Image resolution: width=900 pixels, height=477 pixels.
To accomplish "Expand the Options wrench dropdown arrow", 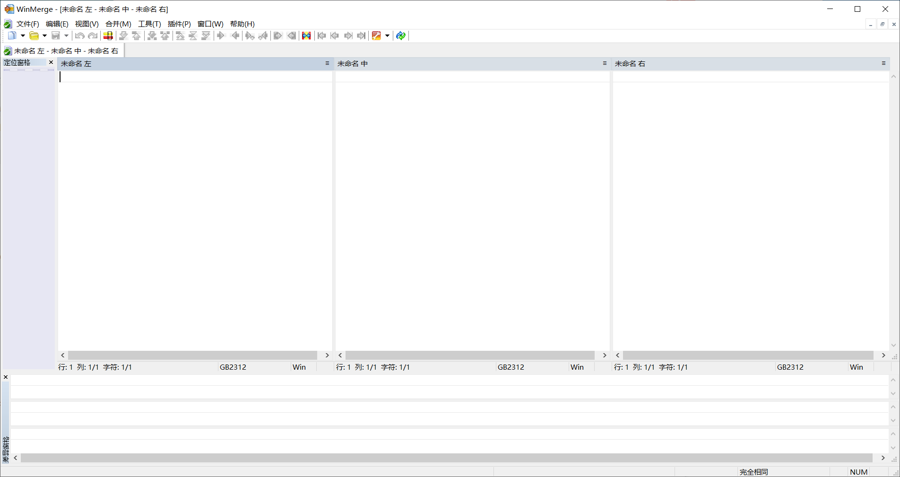I will pyautogui.click(x=387, y=35).
